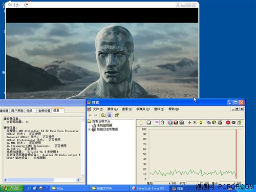The image size is (256, 192).
Task: Click right arrow of info horizontal scrollbar
Action: [x=78, y=180]
